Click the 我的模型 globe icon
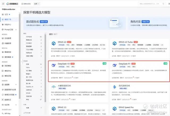Screen dimensions: 170x116 3,66
